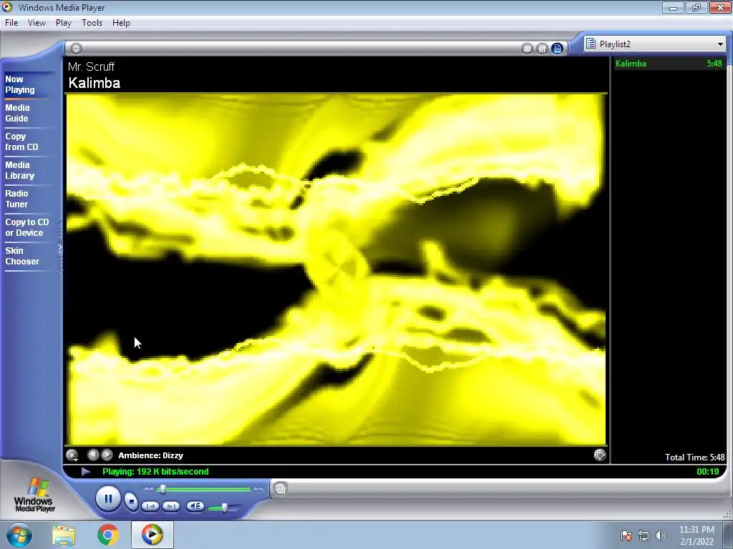The height and width of the screenshot is (549, 733).
Task: Mute the player volume
Action: click(x=195, y=506)
